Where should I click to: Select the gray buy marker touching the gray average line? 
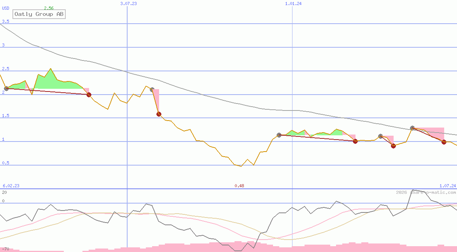(x=412, y=128)
